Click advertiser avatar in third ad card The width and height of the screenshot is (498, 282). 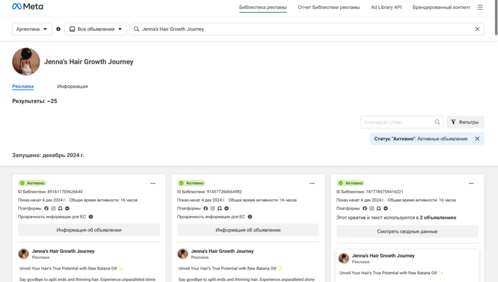click(x=344, y=258)
